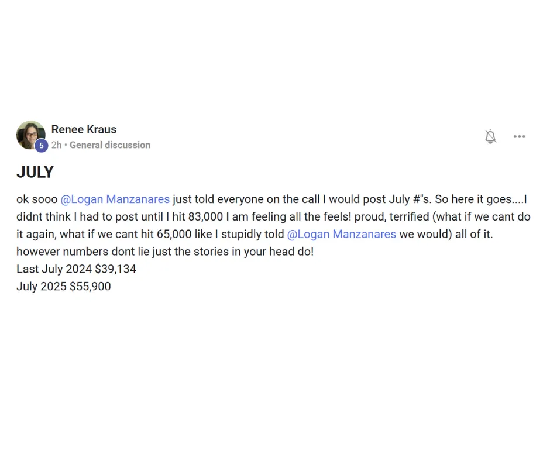The height and width of the screenshot is (461, 550).
Task: Click the '$39,134' amount text
Action: click(x=115, y=269)
